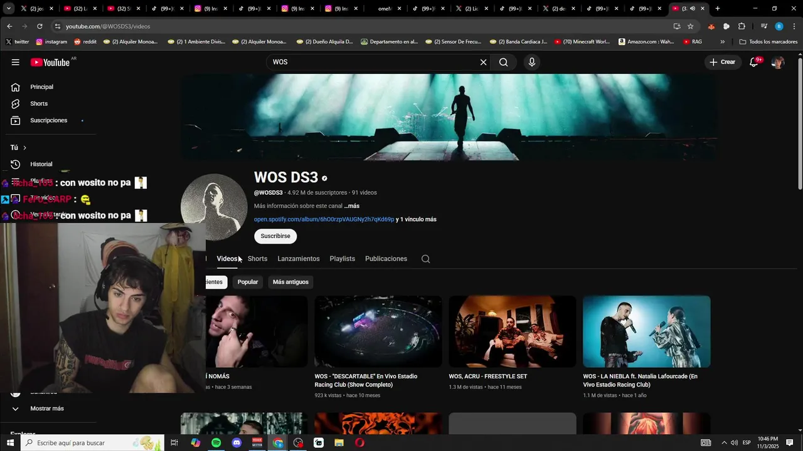Open browser extensions puzzle icon
This screenshot has width=803, height=451.
click(742, 26)
